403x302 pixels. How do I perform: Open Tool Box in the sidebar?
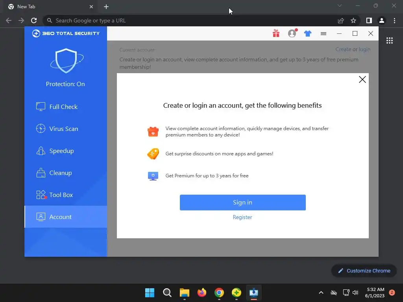coord(66,195)
